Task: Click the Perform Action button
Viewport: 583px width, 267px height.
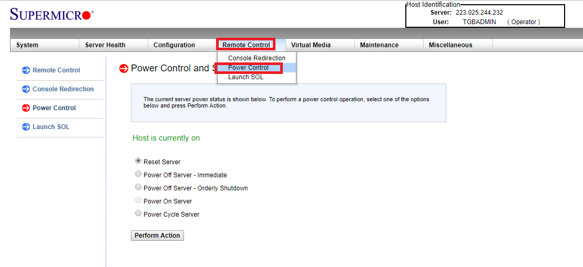Action: (x=157, y=236)
